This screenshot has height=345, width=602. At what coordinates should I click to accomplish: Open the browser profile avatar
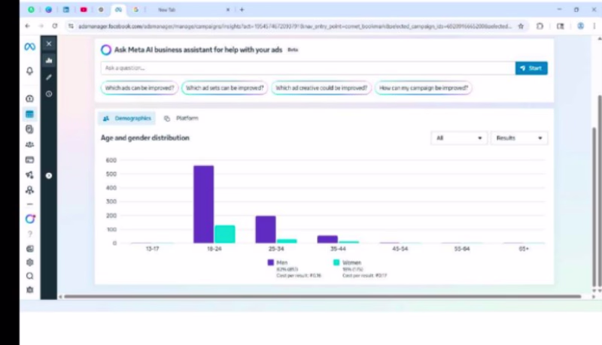coord(580,26)
